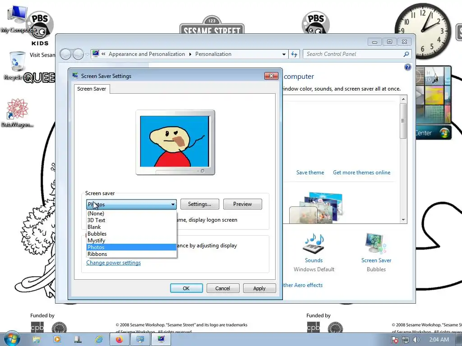
Task: Launch Windows Media Player from the taskbar
Action: [x=57, y=340]
